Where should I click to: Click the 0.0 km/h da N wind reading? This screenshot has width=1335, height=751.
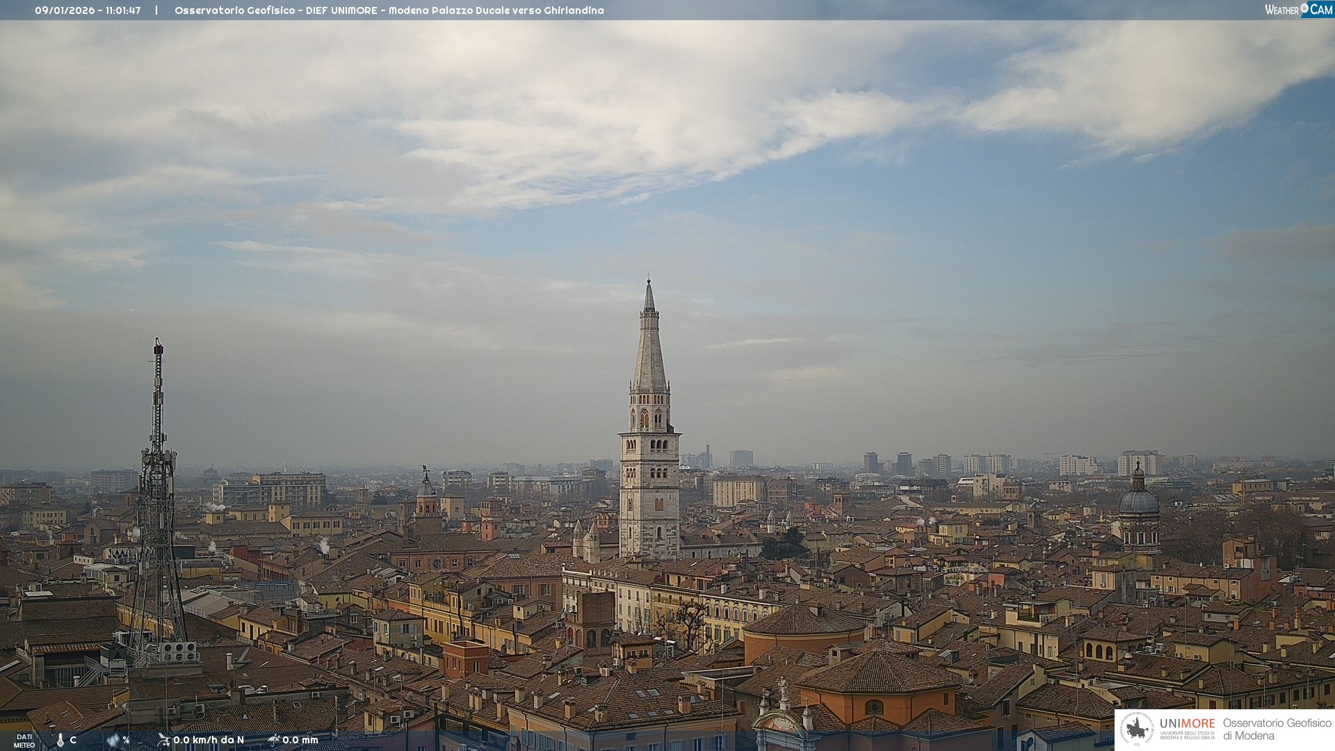tap(209, 740)
